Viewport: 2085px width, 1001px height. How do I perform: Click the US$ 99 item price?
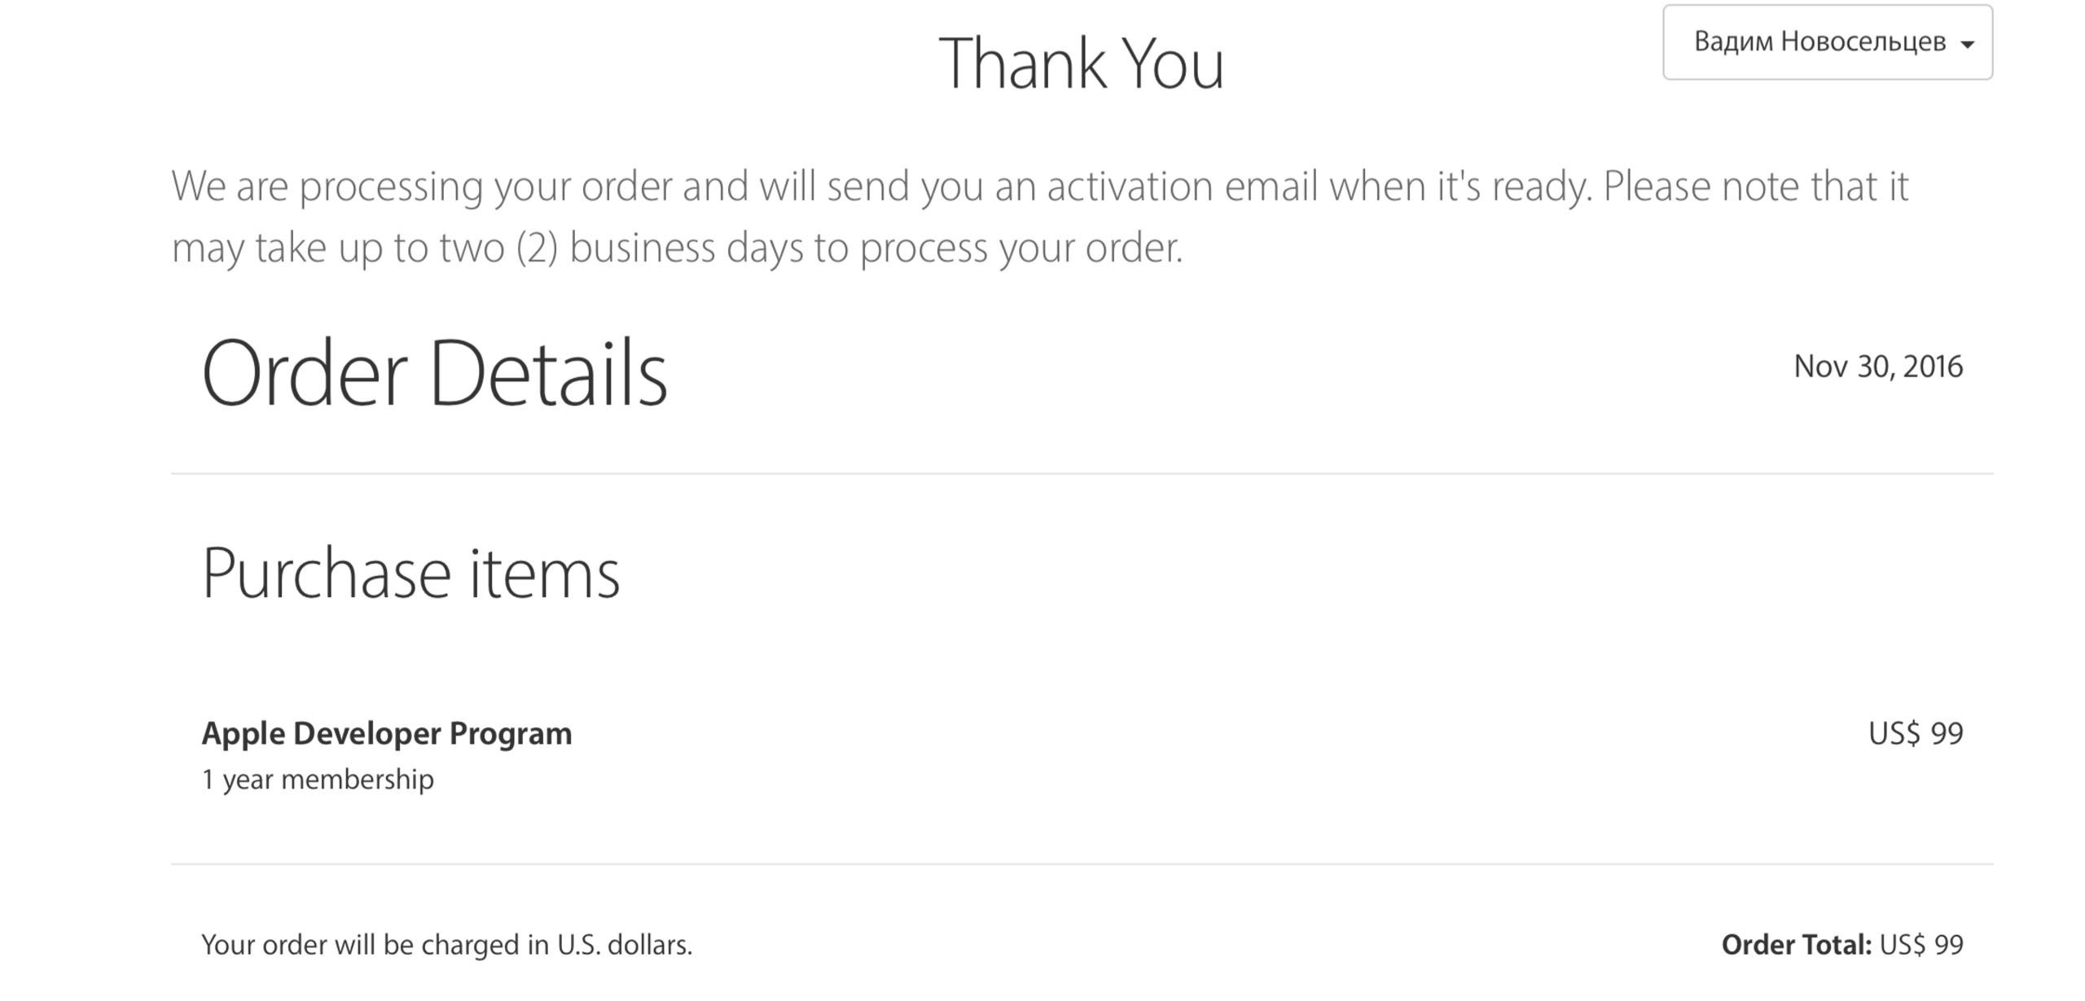click(x=1915, y=733)
